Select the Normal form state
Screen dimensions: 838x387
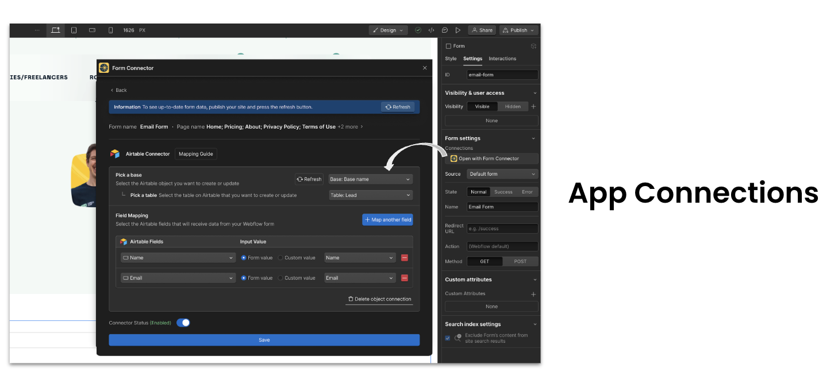(x=478, y=192)
